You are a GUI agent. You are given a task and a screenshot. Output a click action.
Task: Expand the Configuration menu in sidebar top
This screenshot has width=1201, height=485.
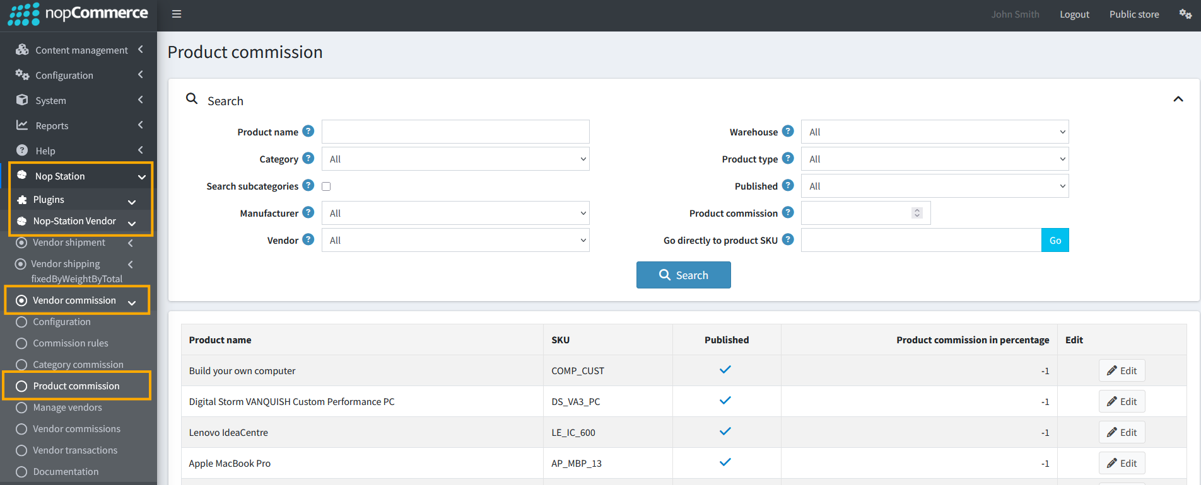pos(140,74)
